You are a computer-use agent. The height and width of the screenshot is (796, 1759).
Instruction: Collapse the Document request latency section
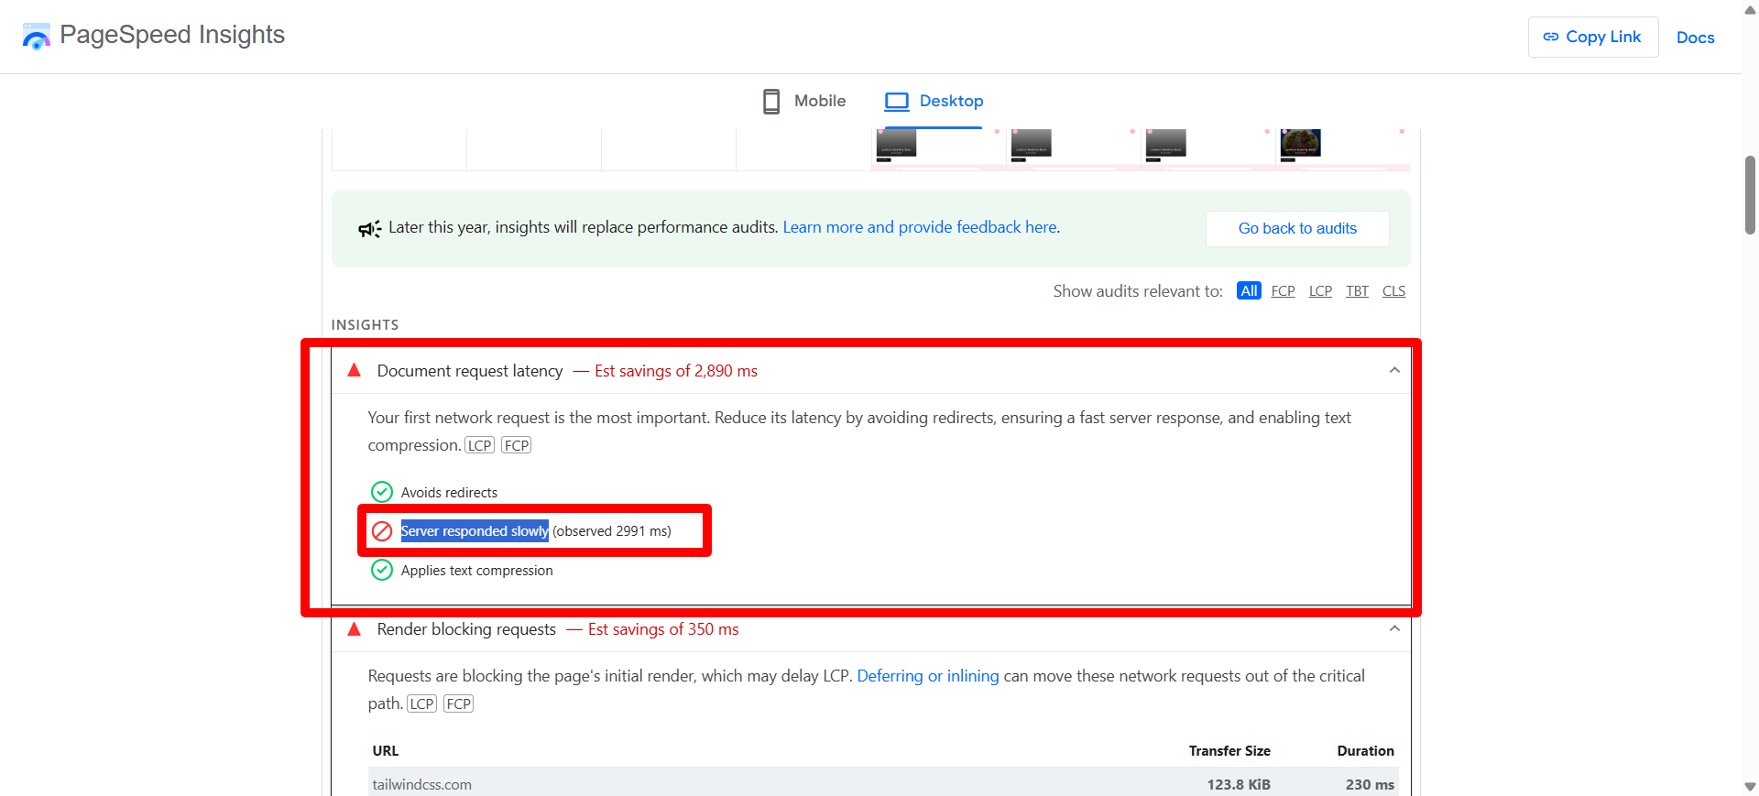pyautogui.click(x=1394, y=371)
